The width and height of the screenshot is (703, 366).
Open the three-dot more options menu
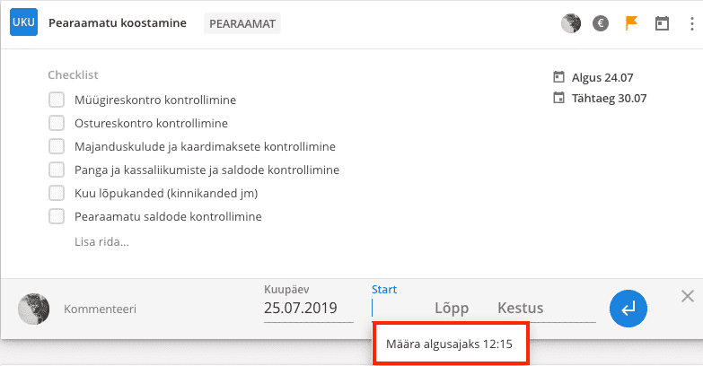pyautogui.click(x=692, y=23)
